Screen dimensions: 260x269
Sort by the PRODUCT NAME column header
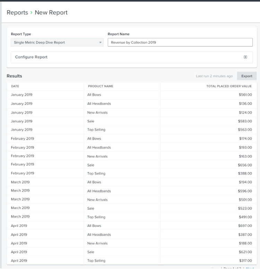click(101, 86)
